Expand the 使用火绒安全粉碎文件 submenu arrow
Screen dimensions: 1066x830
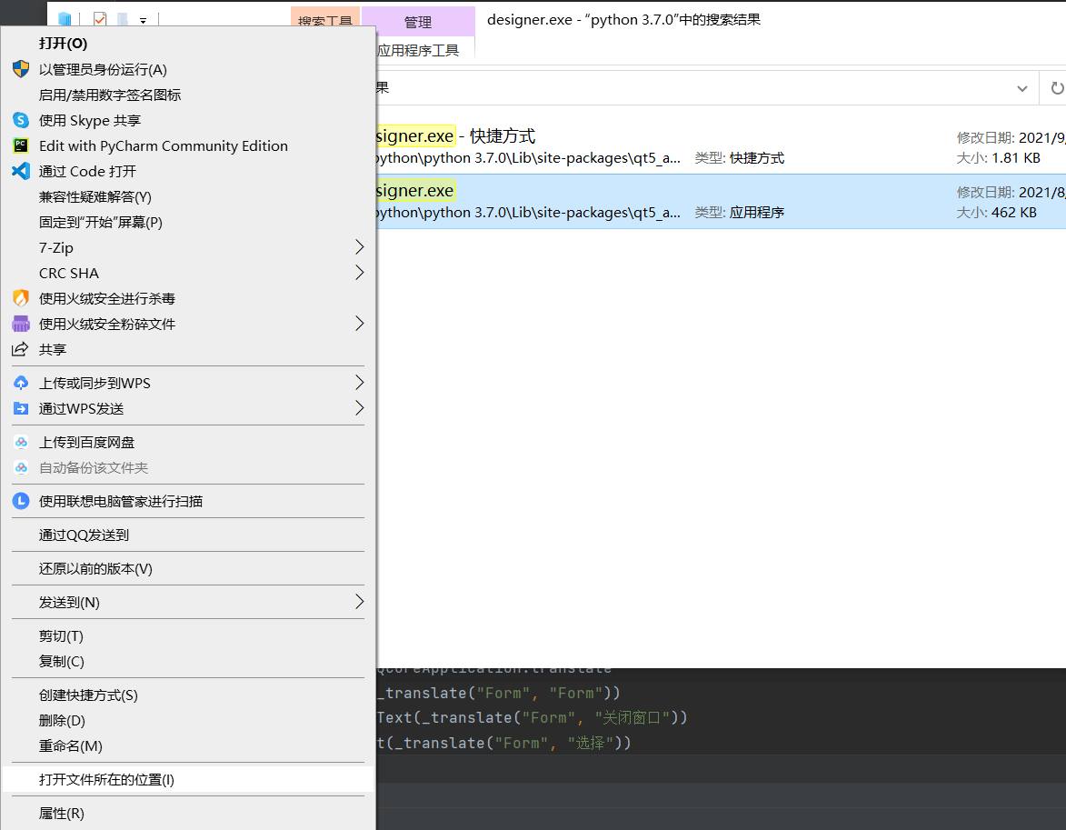360,324
